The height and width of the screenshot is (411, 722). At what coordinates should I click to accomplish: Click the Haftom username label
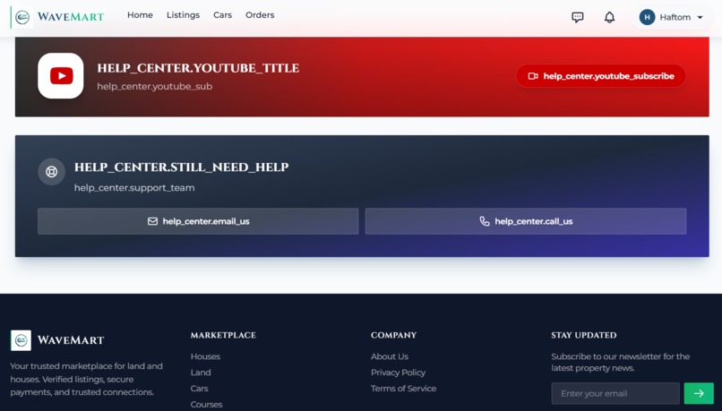[675, 18]
